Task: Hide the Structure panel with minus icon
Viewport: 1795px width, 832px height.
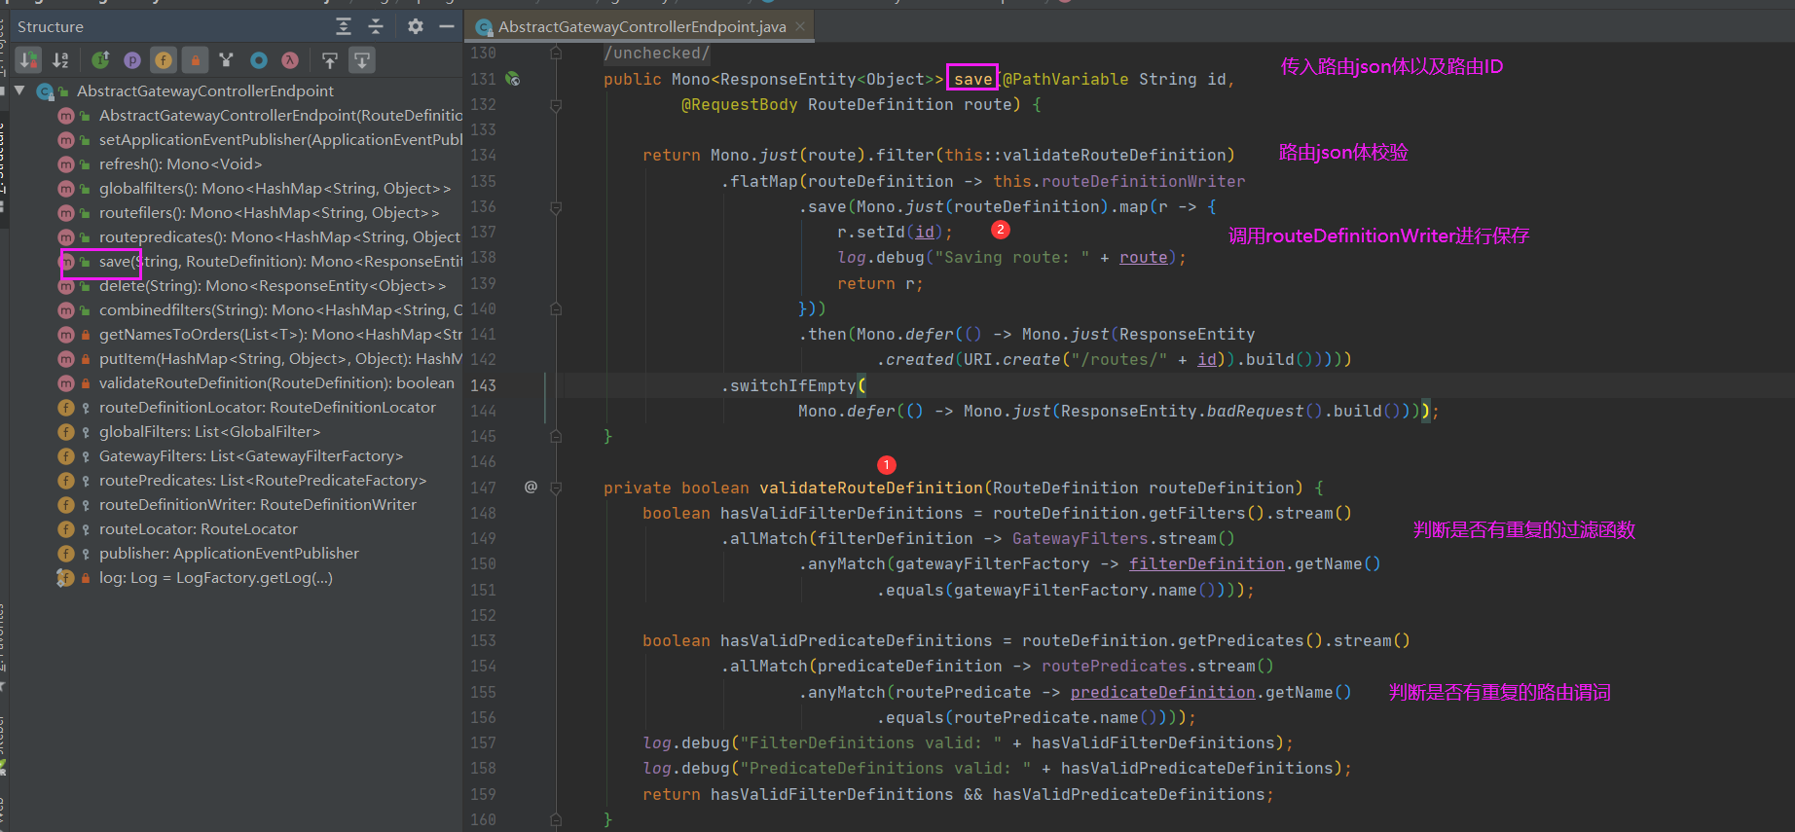Action: (447, 26)
